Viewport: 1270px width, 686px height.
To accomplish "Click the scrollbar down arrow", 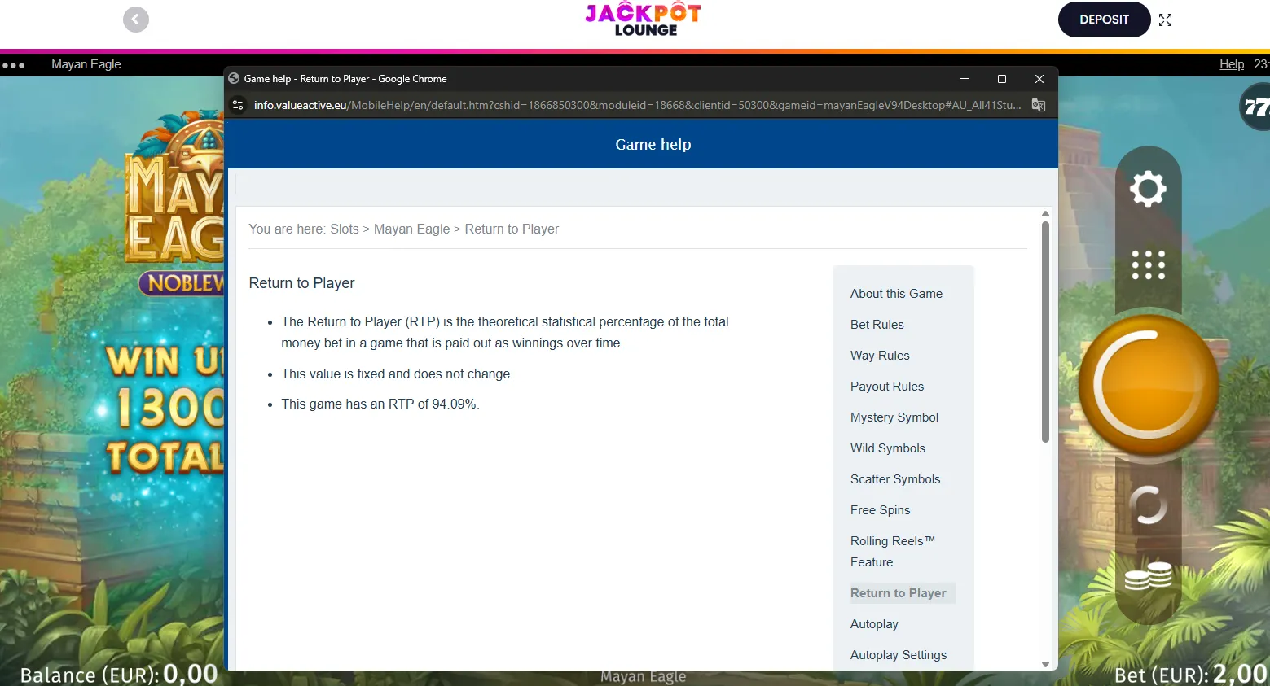I will (1045, 665).
